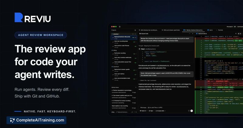Image resolution: width=243 pixels, height=128 pixels.
Task: Click the test/cart.test.ts file icon
Action: coord(197,34)
